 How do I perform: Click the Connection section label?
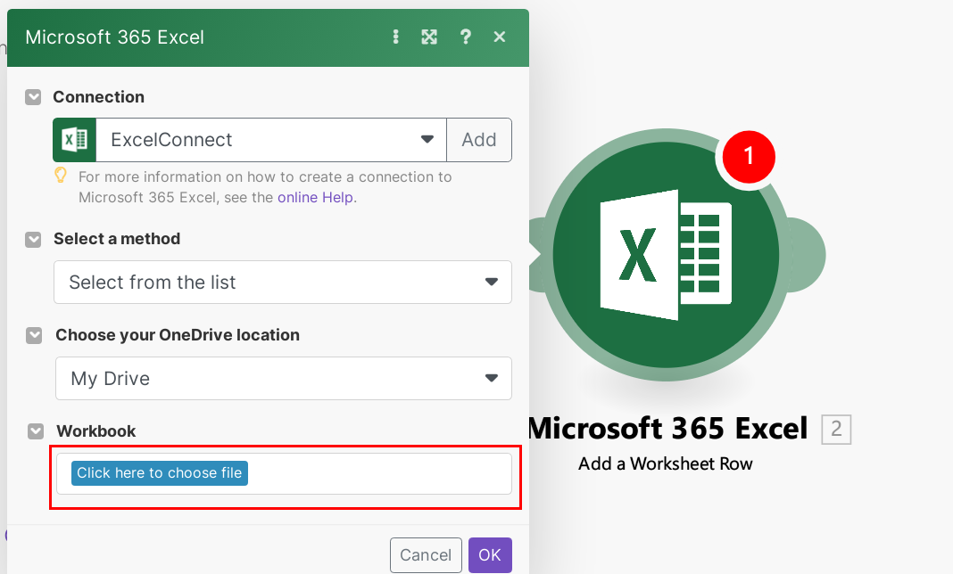pyautogui.click(x=98, y=97)
